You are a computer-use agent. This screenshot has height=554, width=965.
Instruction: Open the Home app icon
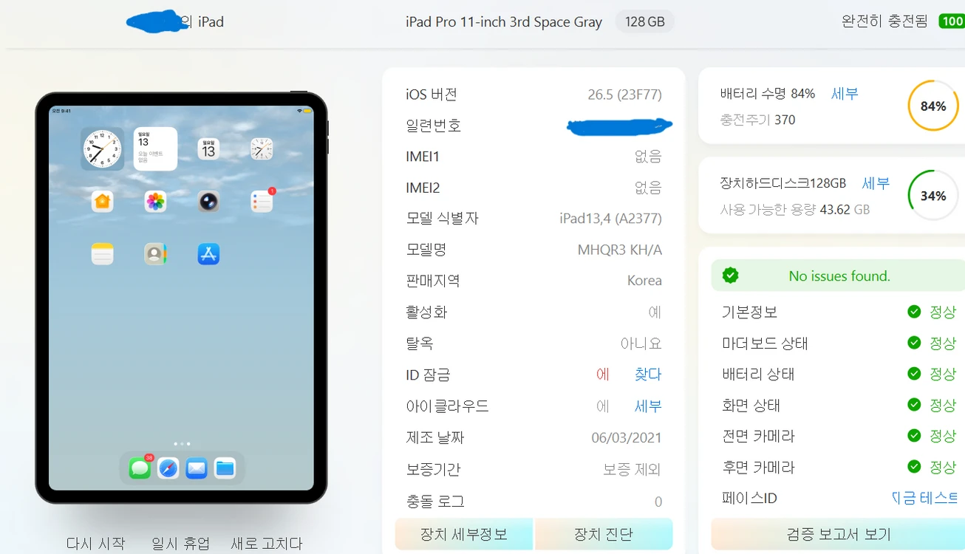(x=103, y=202)
